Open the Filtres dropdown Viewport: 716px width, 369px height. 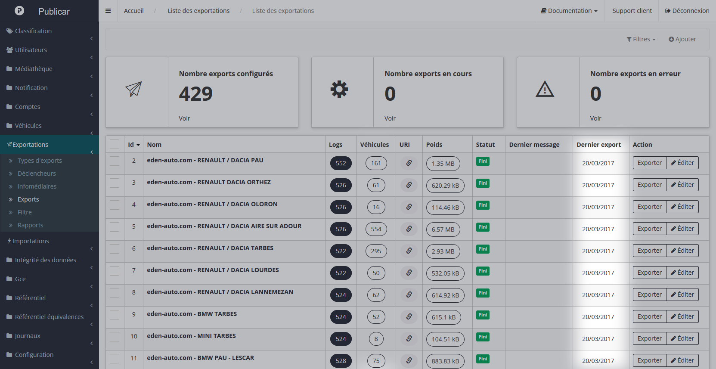tap(641, 39)
